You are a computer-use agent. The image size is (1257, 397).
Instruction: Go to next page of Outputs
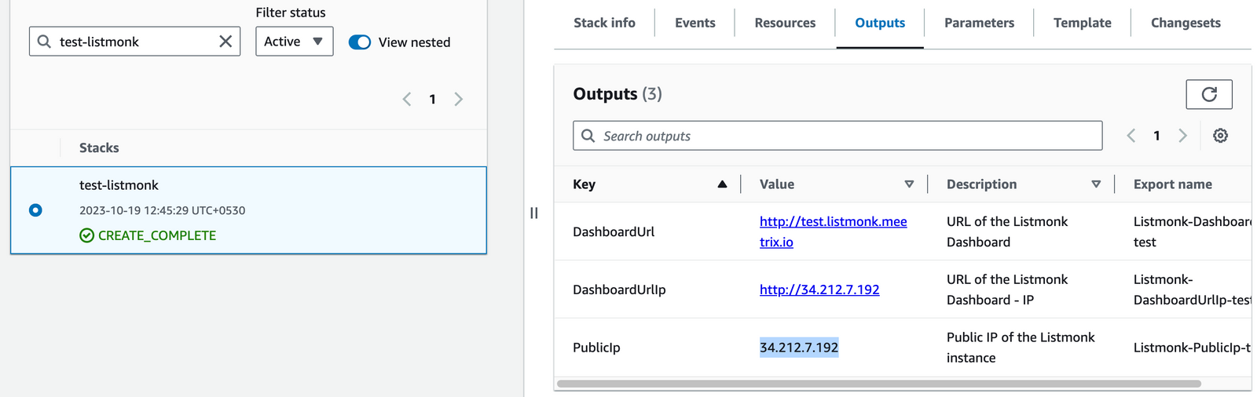tap(1182, 136)
